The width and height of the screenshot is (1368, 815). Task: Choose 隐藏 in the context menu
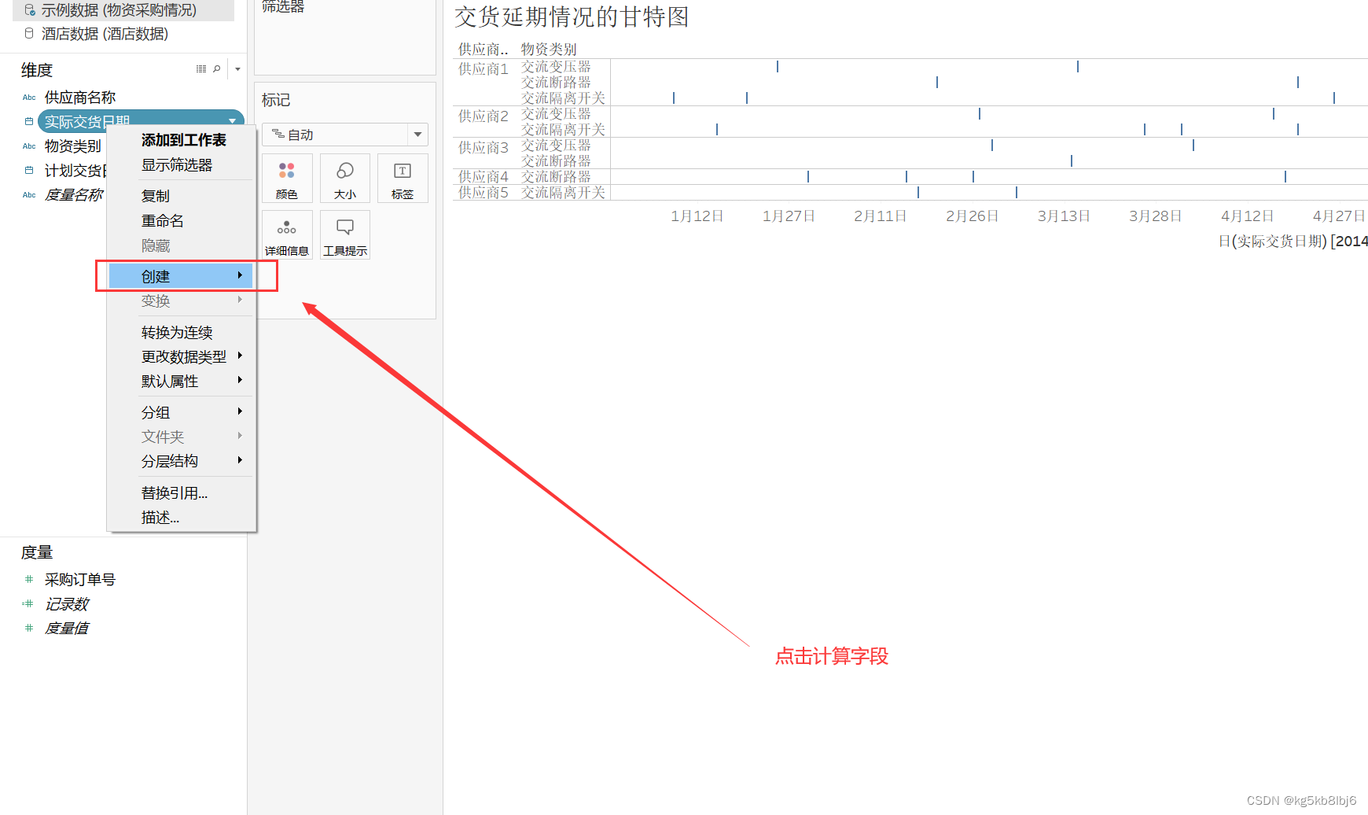click(156, 246)
